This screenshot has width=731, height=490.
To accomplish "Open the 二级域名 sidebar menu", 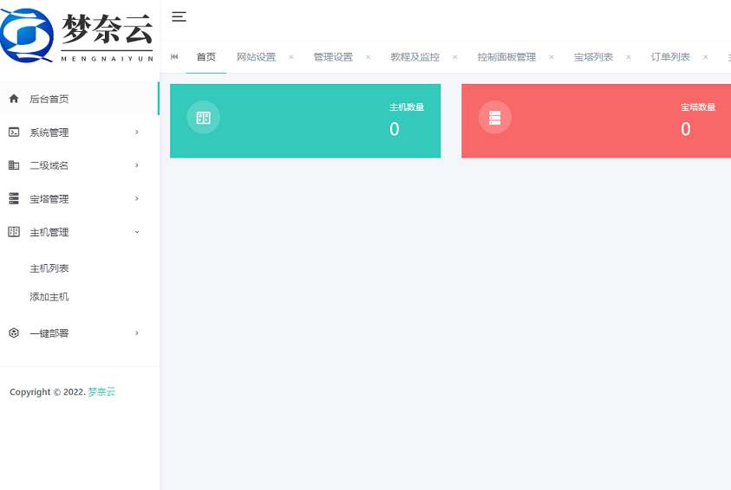I will point(79,165).
